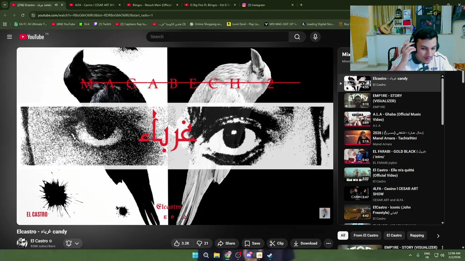Open the Capitano Rap bookmark

click(131, 24)
